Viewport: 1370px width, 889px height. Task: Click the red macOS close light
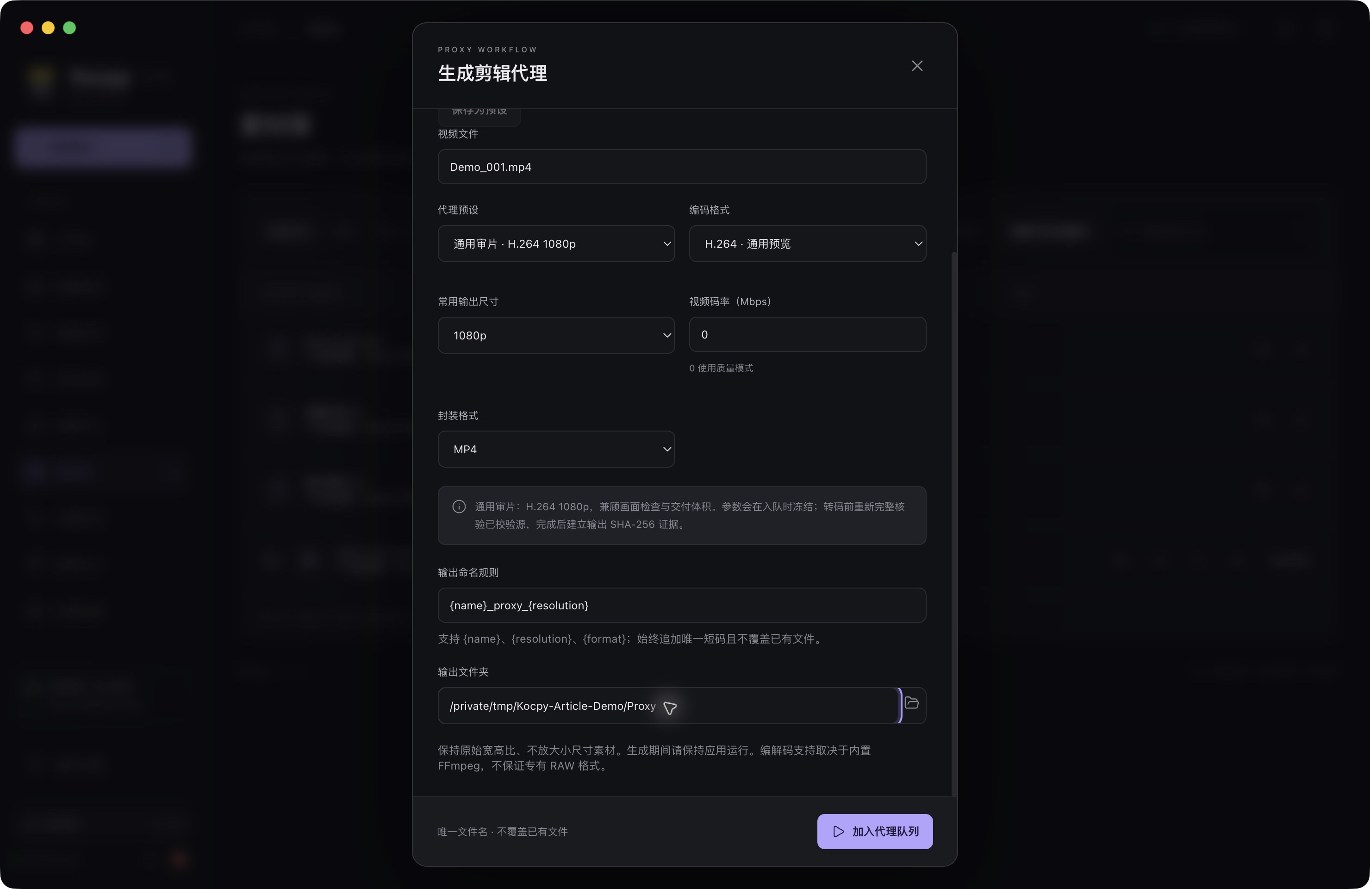click(26, 28)
